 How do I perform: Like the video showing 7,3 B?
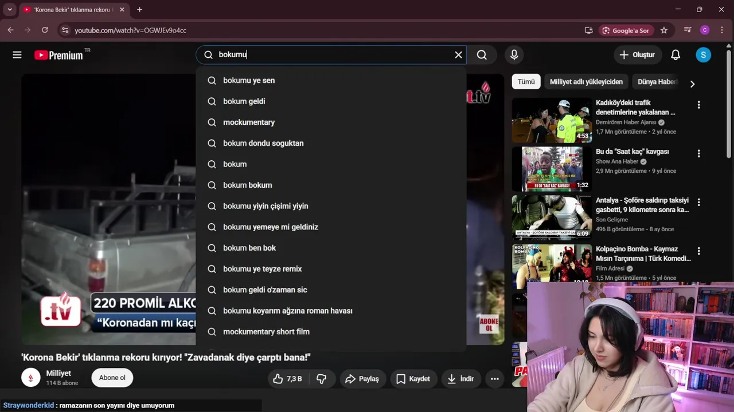tap(288, 379)
